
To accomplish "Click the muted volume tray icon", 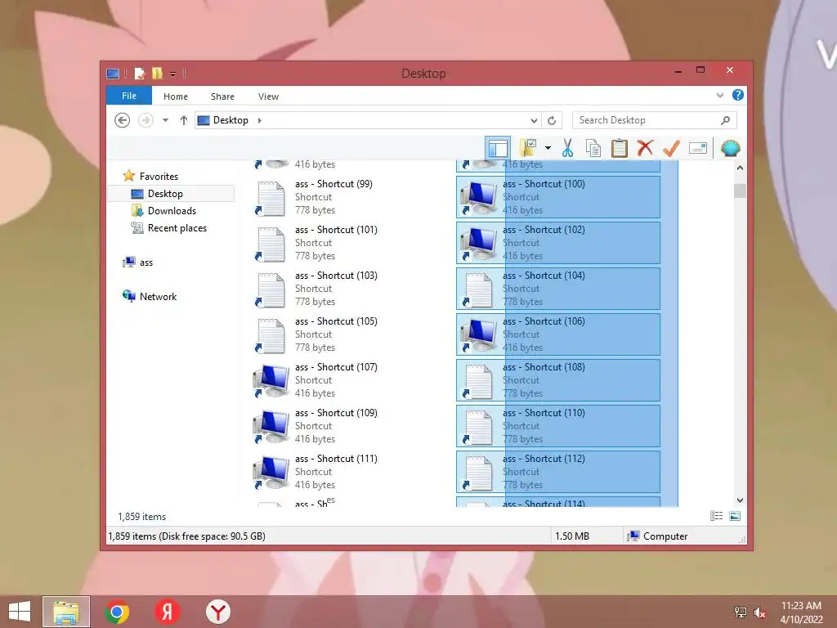I will click(x=759, y=612).
